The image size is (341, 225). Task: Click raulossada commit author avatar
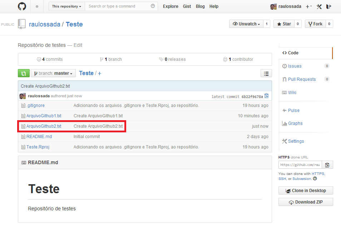tap(23, 96)
